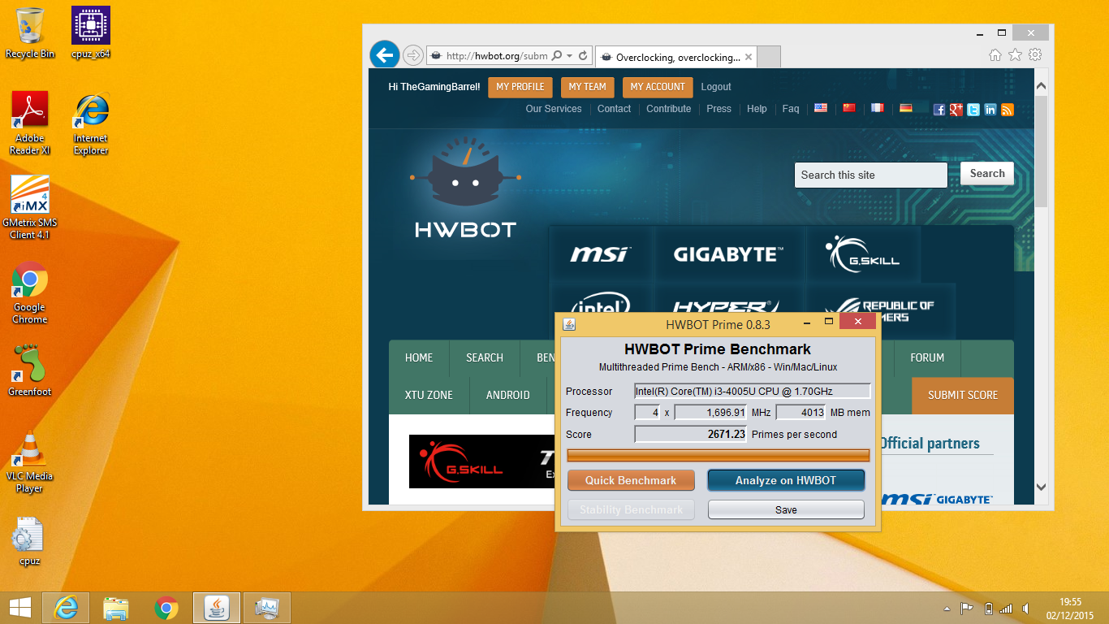
Task: Open the cpuz_x64 desktop shortcut
Action: 91,33
